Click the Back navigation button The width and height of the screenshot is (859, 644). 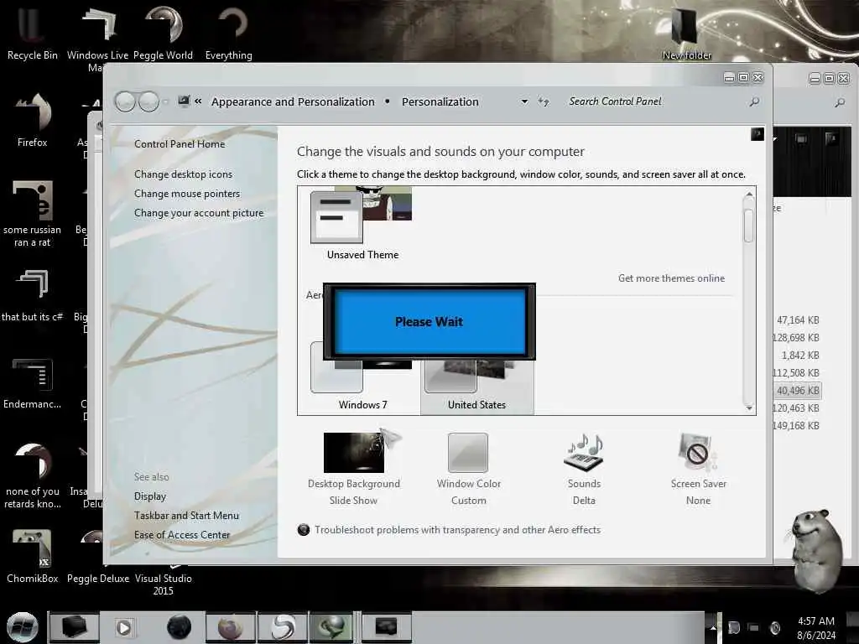pyautogui.click(x=126, y=101)
